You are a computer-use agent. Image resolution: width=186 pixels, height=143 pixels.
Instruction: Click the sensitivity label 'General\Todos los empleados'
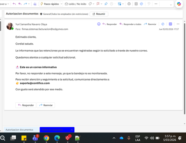point(64,14)
